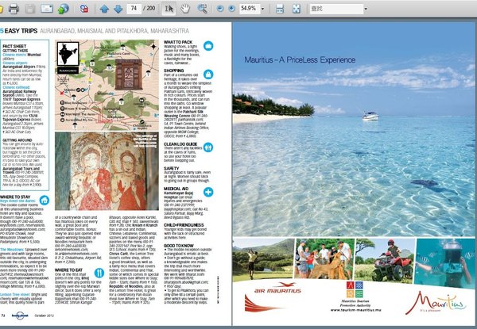The height and width of the screenshot is (329, 477).
Task: Zoom out with the minus button
Action: pos(220,9)
